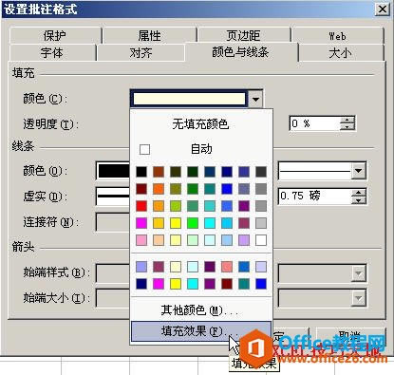Screen dimensions: 394x375
Task: Open the line style dropdown arrow
Action: [x=358, y=171]
